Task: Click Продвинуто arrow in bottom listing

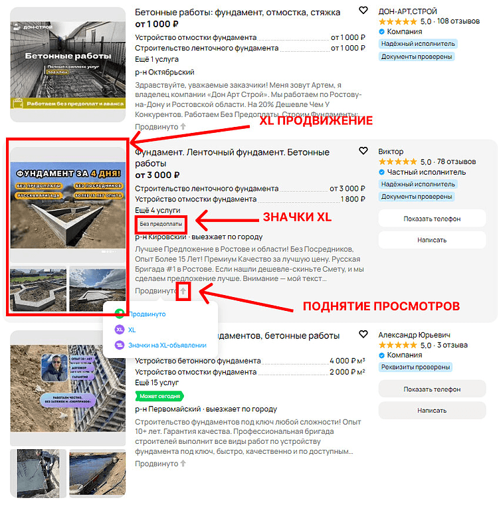Action: click(183, 463)
